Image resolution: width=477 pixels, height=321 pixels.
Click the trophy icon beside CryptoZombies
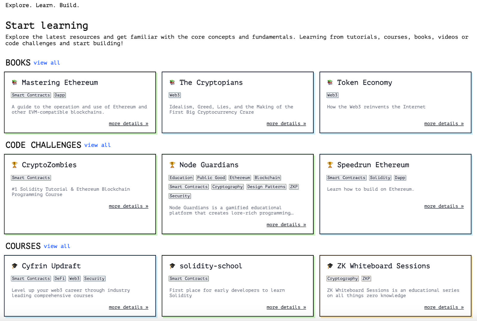(x=14, y=165)
